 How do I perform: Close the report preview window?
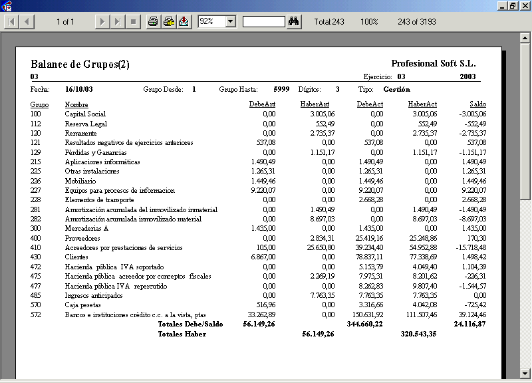[x=524, y=6]
